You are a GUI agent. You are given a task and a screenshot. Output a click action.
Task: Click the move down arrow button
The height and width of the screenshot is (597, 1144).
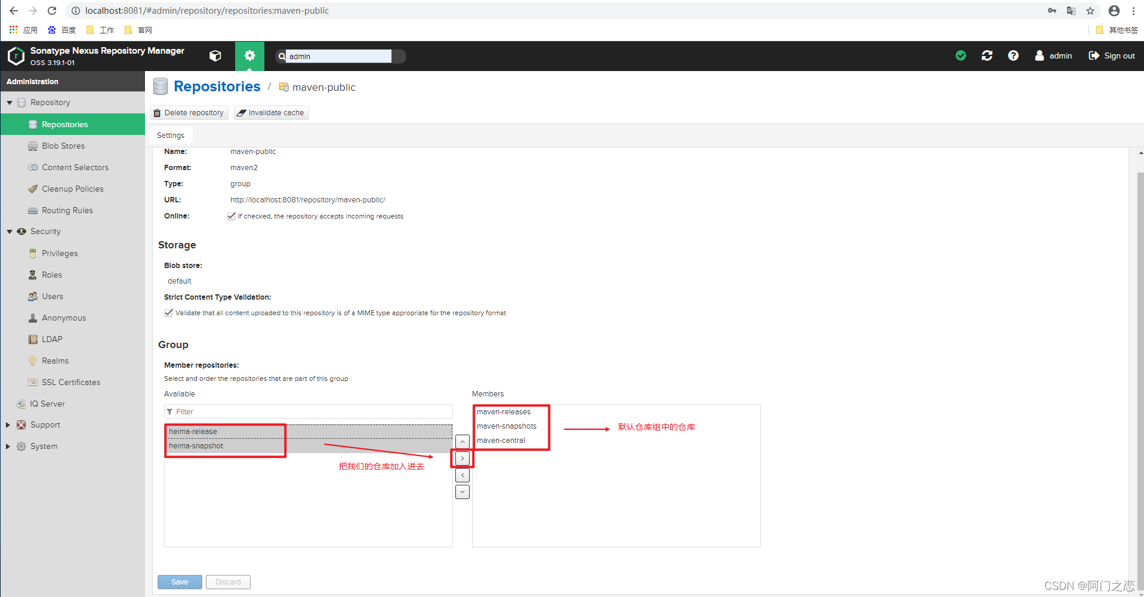point(462,492)
